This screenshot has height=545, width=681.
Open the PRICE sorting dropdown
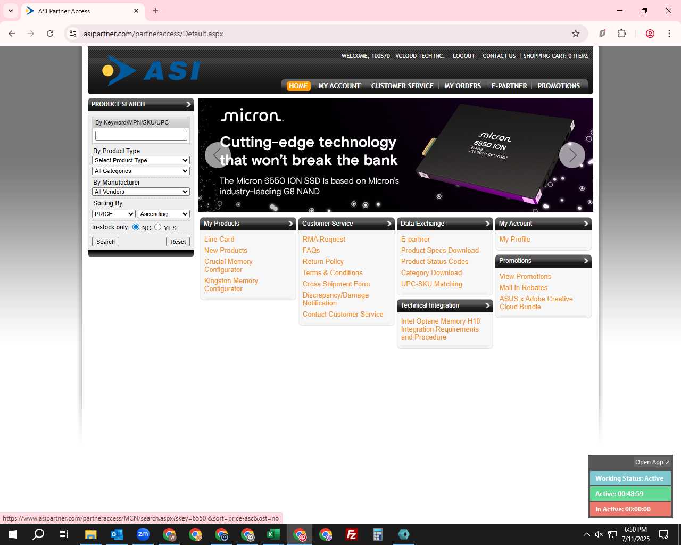point(114,214)
